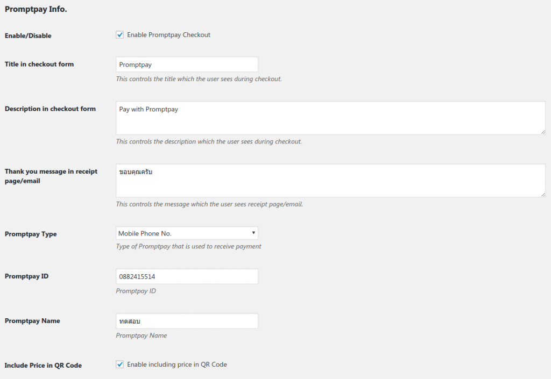The image size is (551, 379).
Task: Click the italic 'Promptpay ID' hint text
Action: point(136,291)
